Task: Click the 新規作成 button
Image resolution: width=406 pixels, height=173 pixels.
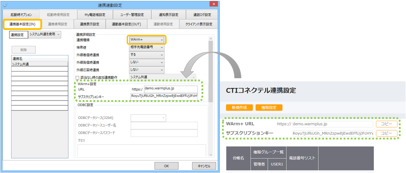Action: coord(239,108)
